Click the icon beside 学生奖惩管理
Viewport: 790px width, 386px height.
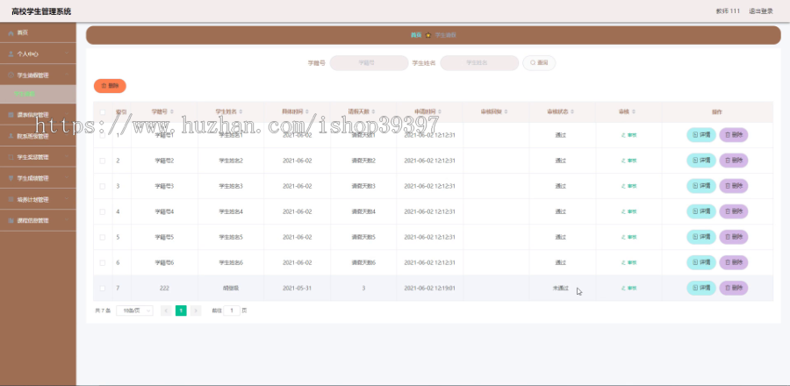[11, 157]
